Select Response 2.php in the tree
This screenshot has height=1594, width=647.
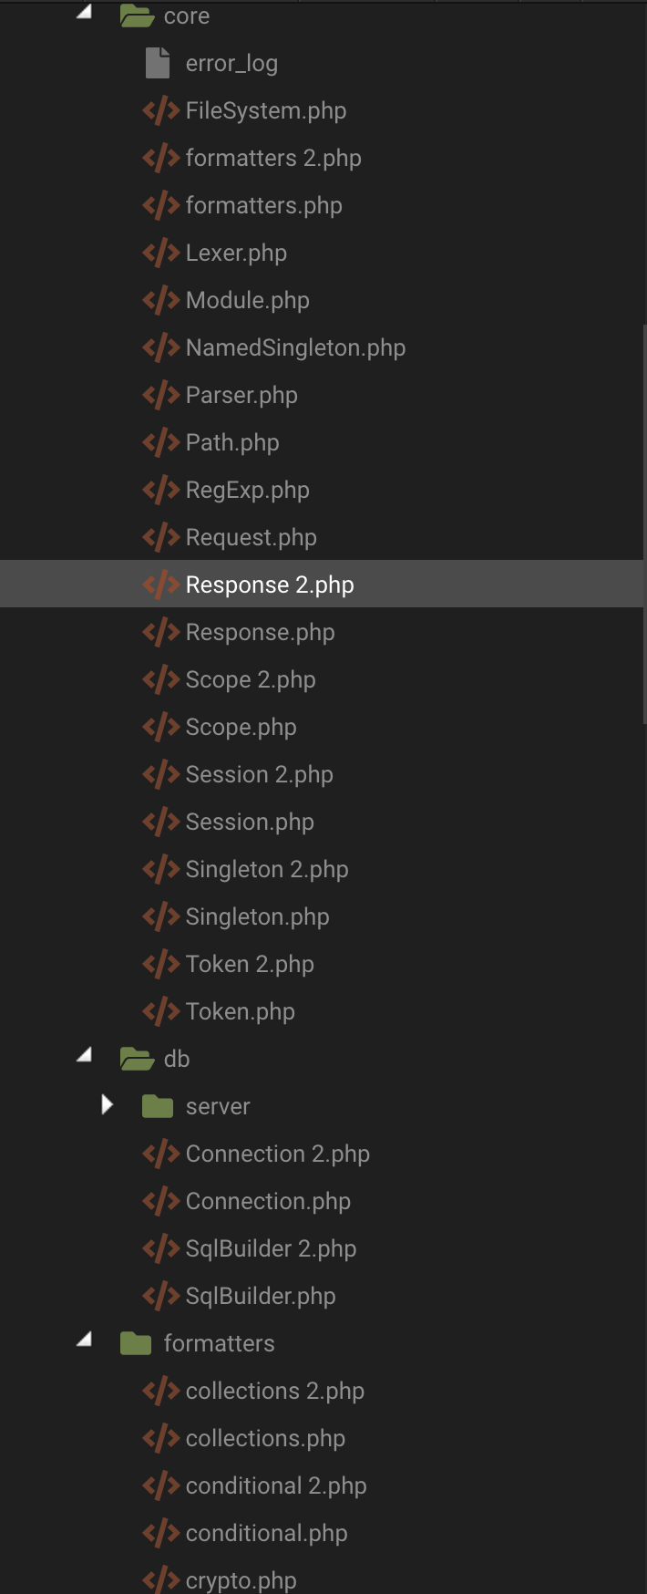(270, 585)
